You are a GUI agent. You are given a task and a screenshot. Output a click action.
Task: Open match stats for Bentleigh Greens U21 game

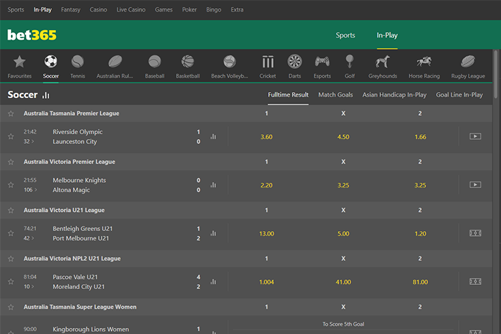pyautogui.click(x=213, y=234)
